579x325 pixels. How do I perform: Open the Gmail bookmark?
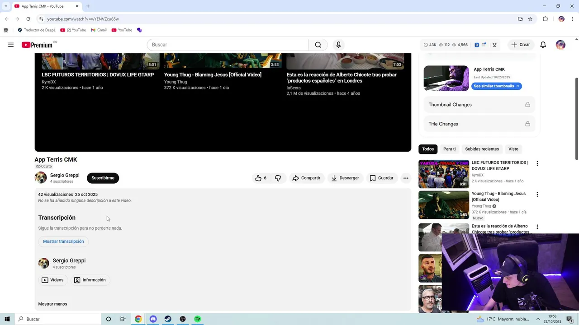(99, 30)
